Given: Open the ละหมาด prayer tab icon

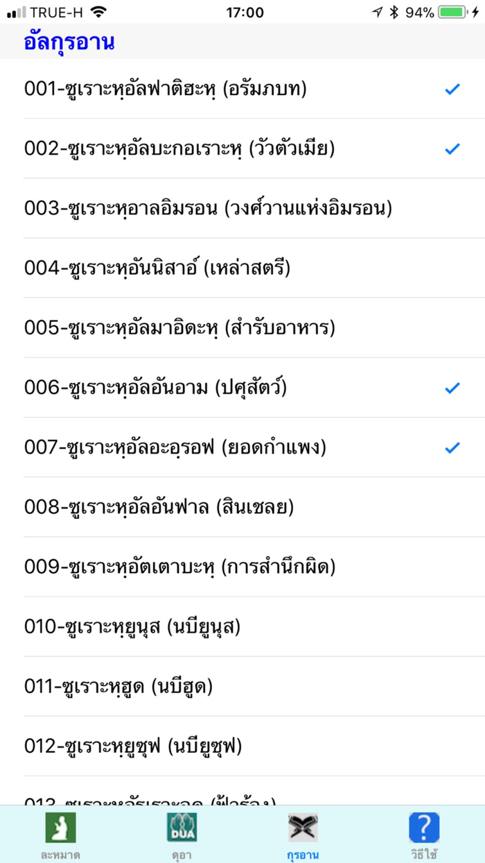Looking at the screenshot, I should pos(60,827).
